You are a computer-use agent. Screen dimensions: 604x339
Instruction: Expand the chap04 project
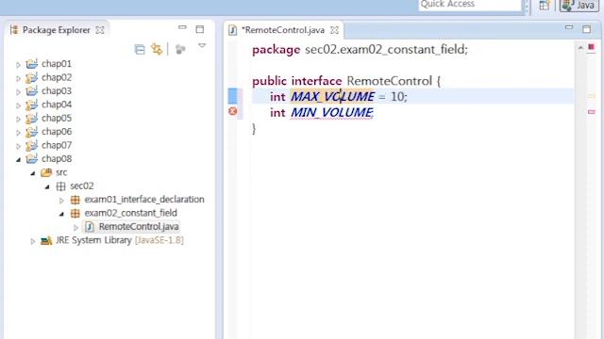pos(18,105)
